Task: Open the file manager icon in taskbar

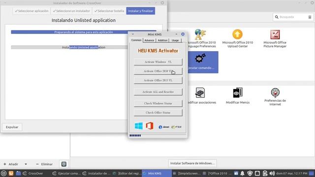Action: (x=18, y=174)
